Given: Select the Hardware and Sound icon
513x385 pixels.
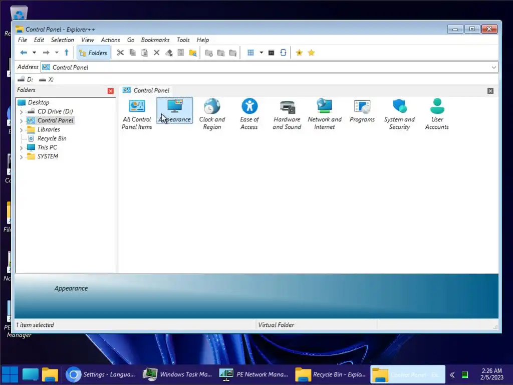Looking at the screenshot, I should [287, 114].
